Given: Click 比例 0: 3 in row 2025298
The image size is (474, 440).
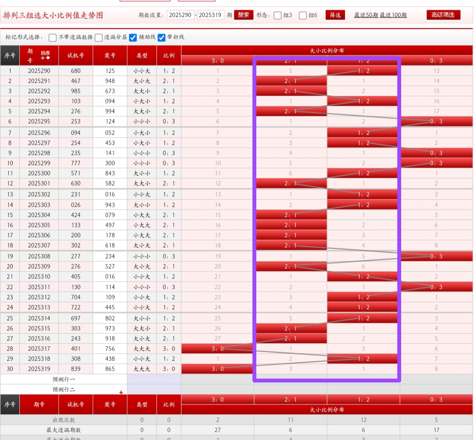Looking at the screenshot, I should point(169,153).
